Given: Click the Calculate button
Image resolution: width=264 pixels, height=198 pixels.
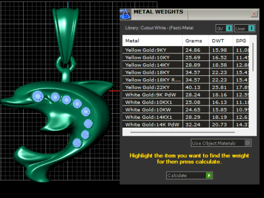Looking at the screenshot, I should [x=189, y=175].
